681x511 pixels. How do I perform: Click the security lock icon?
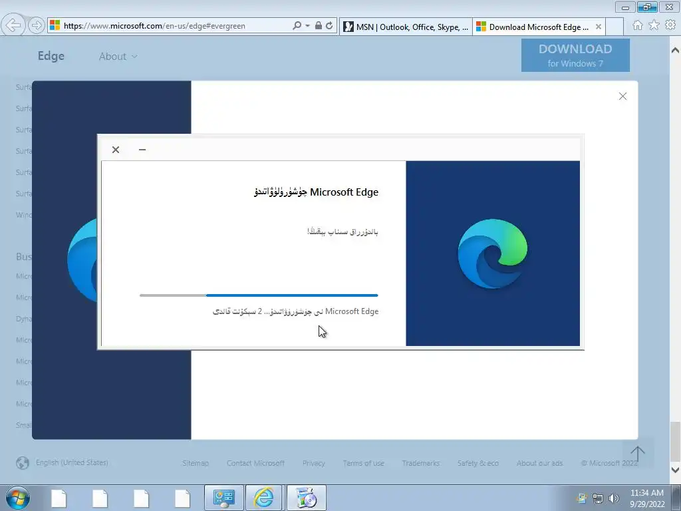(x=319, y=26)
